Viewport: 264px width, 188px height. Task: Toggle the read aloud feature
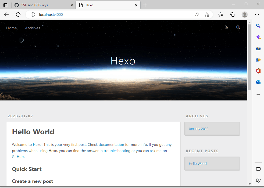pos(197,15)
